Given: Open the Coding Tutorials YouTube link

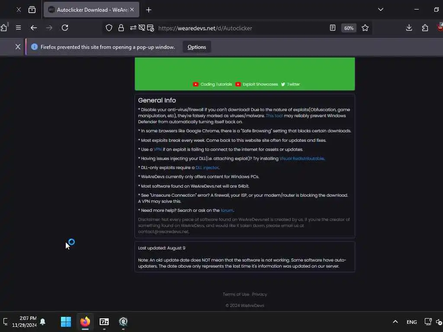Looking at the screenshot, I should click(x=212, y=84).
